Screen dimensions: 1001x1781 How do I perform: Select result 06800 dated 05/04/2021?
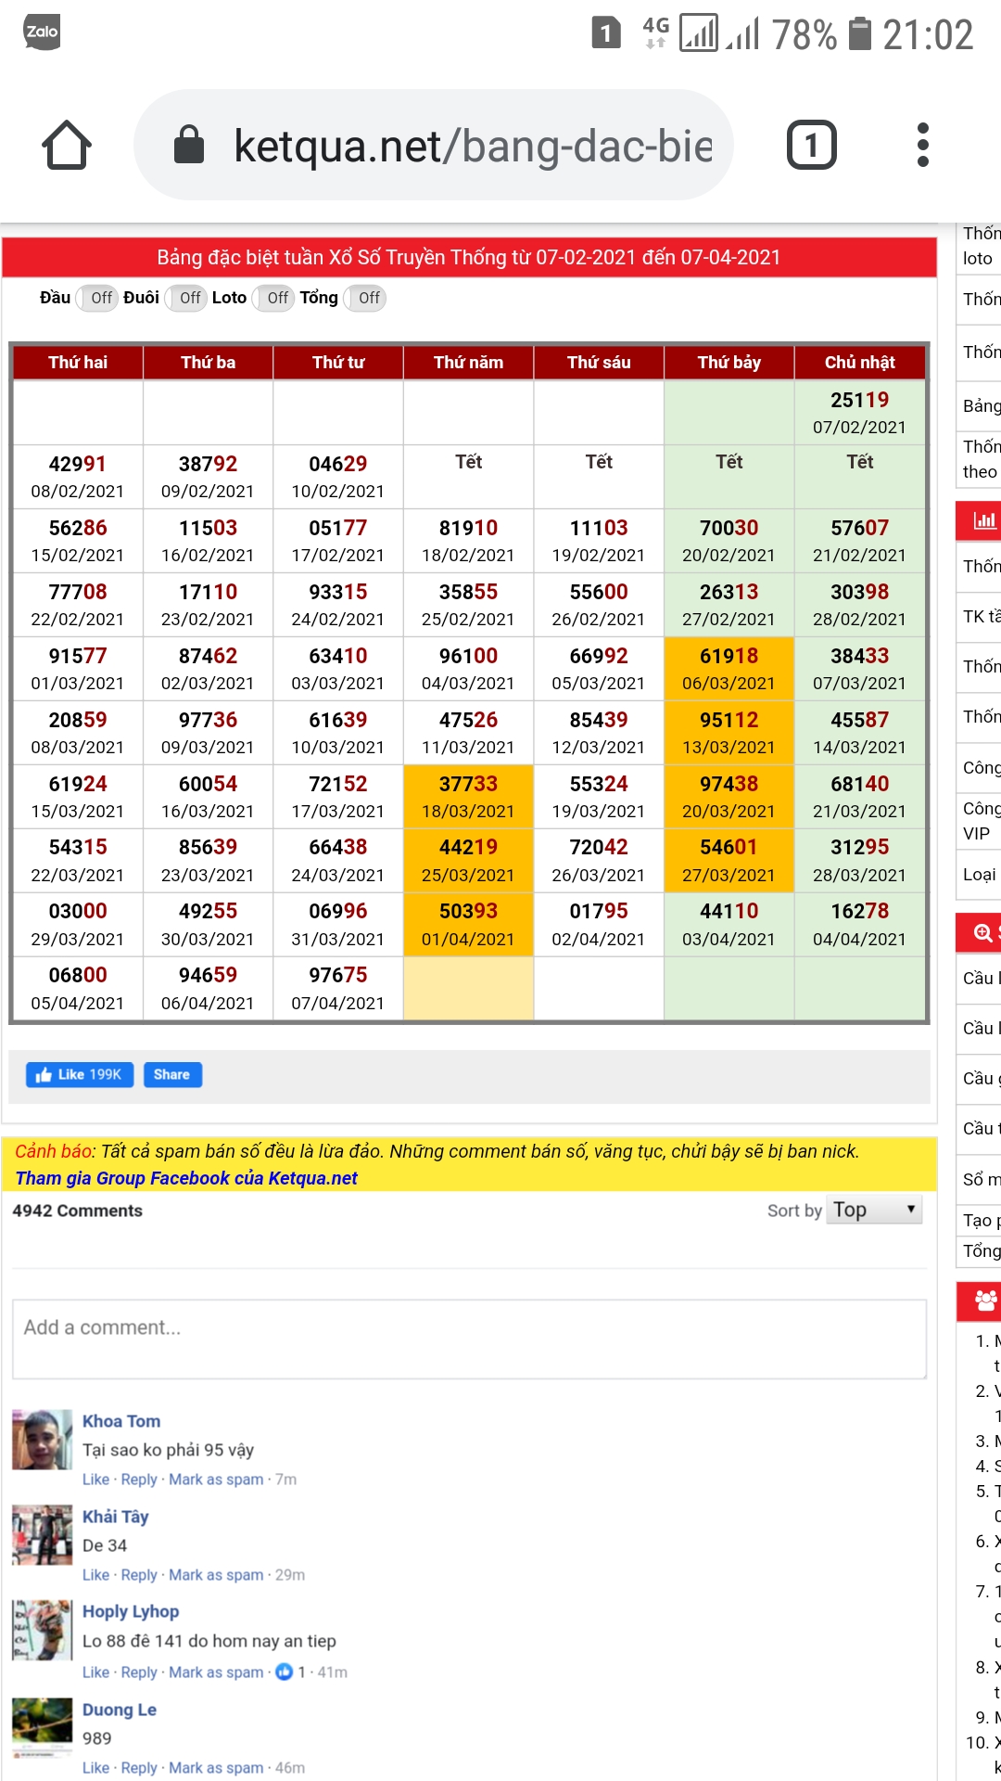pyautogui.click(x=78, y=989)
